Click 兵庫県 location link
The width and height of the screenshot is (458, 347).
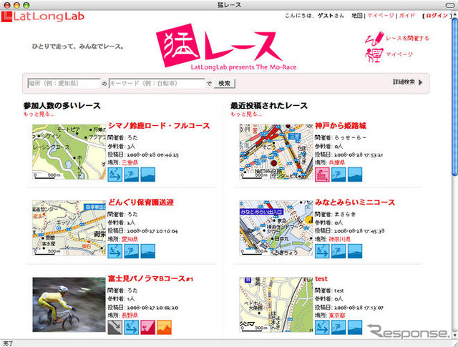(x=337, y=162)
